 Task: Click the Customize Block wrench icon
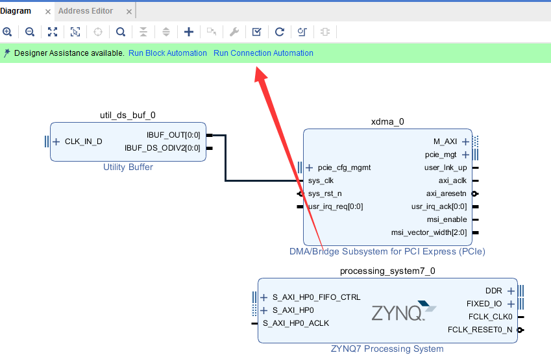click(234, 32)
